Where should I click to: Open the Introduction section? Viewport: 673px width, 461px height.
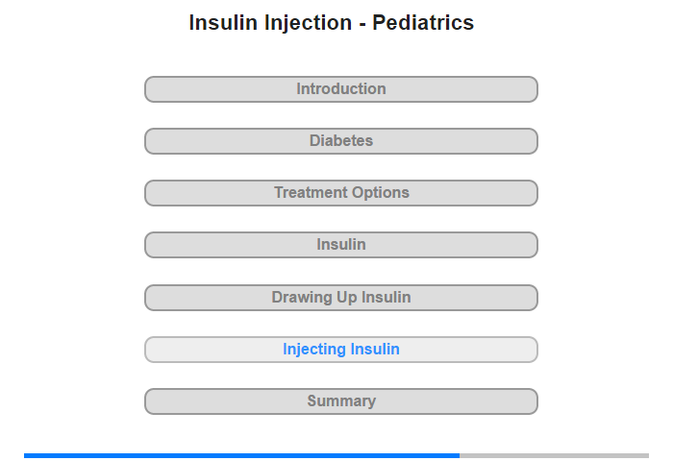pyautogui.click(x=340, y=89)
